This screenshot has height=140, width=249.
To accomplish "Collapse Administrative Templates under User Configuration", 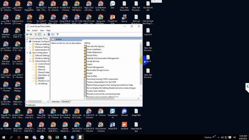I will point(30,61).
